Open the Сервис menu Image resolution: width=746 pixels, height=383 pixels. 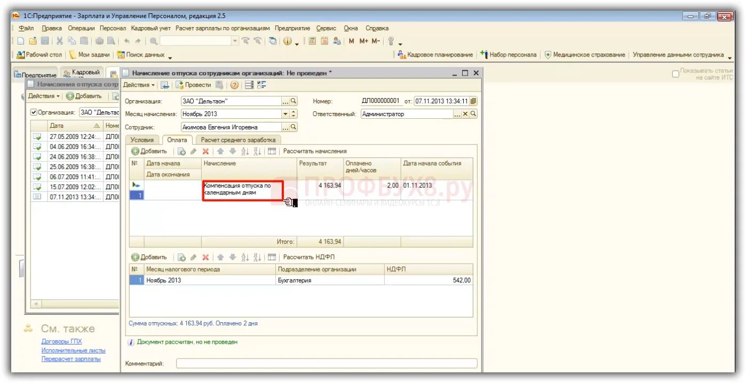coord(326,28)
